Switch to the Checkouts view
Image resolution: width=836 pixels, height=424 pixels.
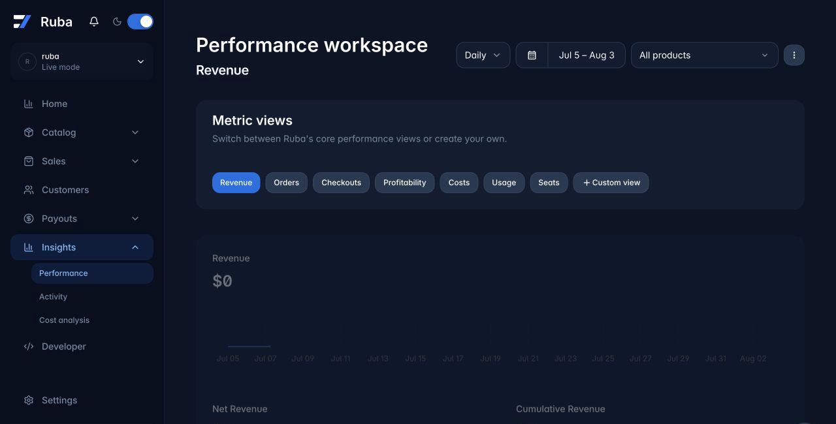tap(341, 183)
